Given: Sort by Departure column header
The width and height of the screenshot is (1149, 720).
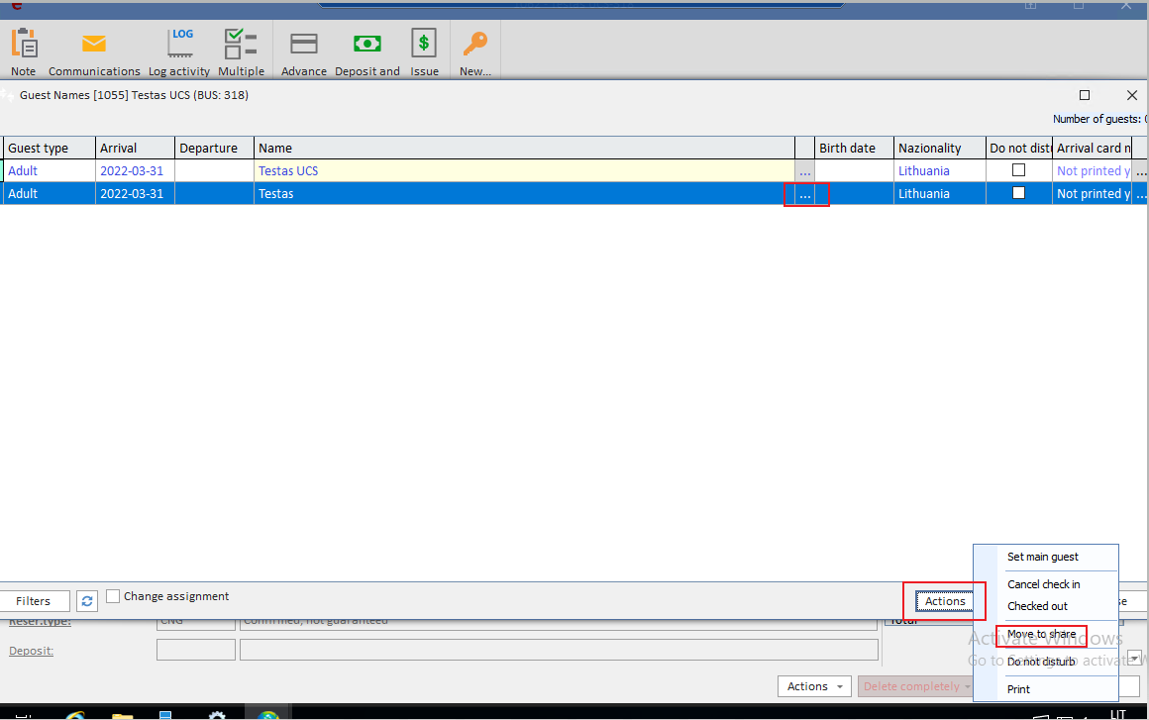Looking at the screenshot, I should pyautogui.click(x=214, y=148).
